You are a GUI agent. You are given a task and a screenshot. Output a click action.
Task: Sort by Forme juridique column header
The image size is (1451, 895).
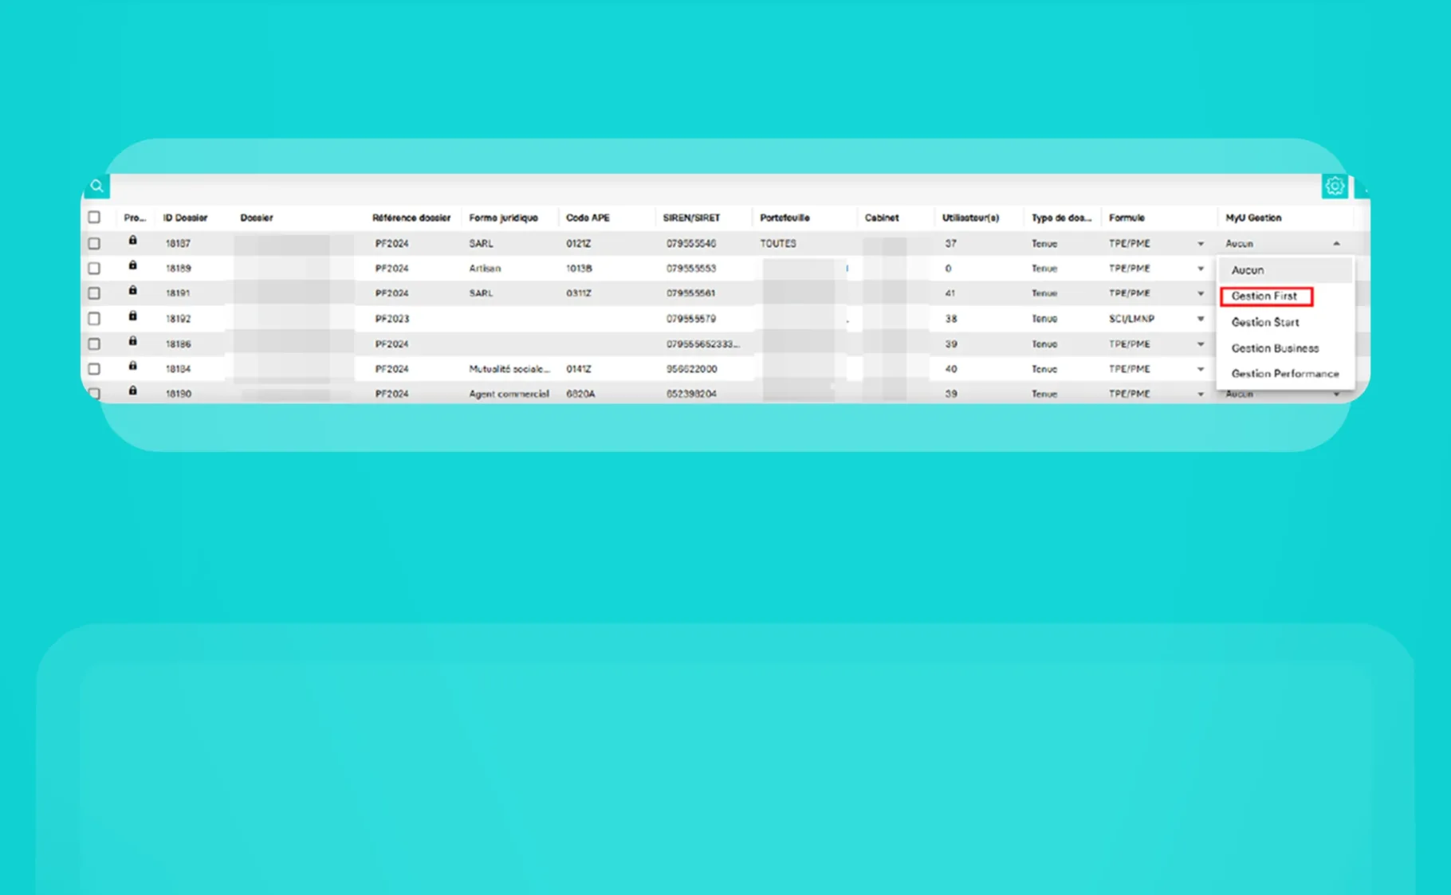coord(503,218)
